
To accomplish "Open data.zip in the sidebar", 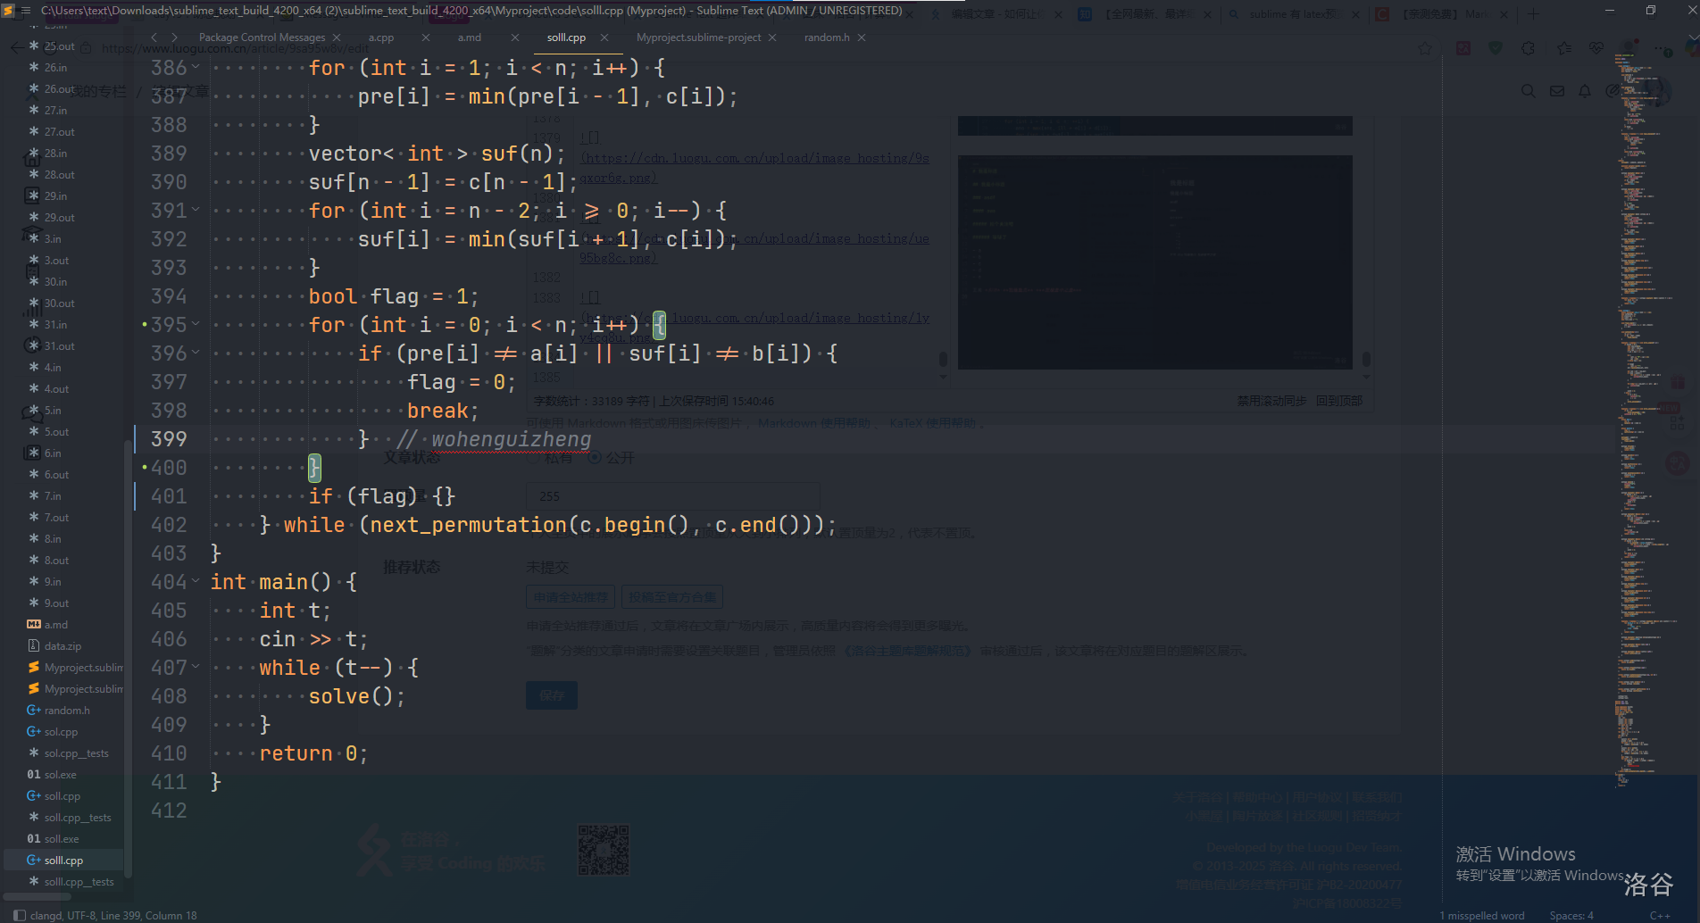I will [62, 646].
